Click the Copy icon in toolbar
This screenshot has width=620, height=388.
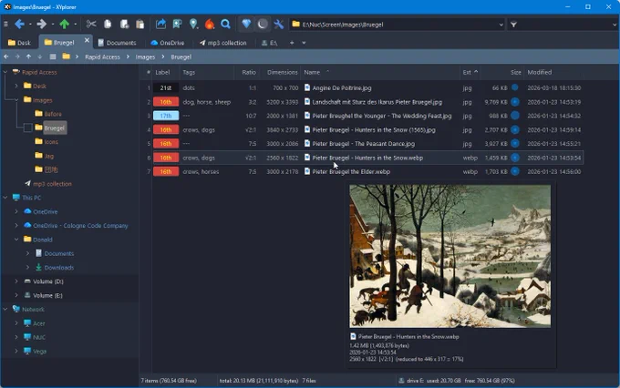pyautogui.click(x=108, y=25)
